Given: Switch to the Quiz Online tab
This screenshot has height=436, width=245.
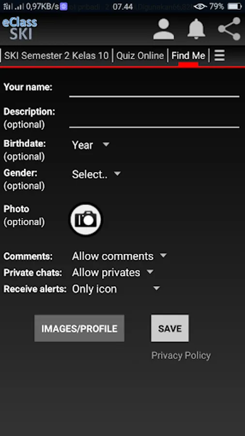Looking at the screenshot, I should point(140,56).
